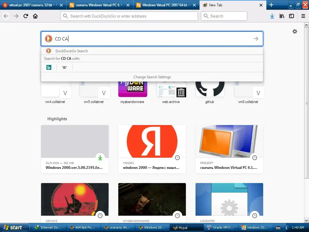This screenshot has height=232, width=309.
Task: Click the download icon on the OLD-DOS highlight
Action: (100, 158)
